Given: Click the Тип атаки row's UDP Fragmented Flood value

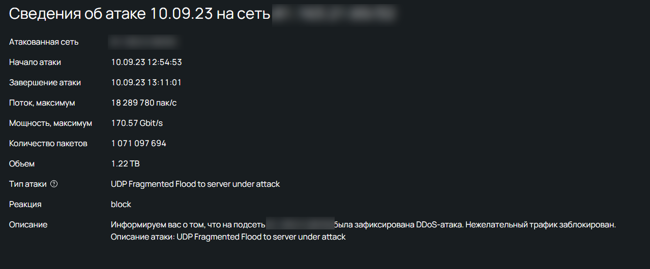Looking at the screenshot, I should coord(195,184).
